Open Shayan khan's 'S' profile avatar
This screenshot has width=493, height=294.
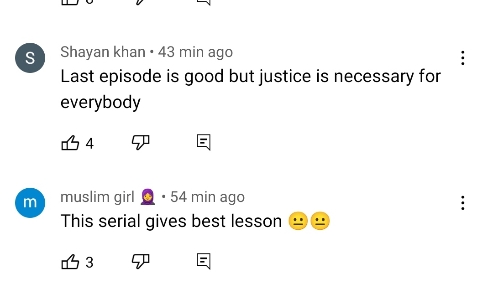(x=30, y=58)
